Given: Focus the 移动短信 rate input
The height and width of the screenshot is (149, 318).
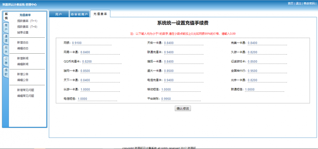Looking at the screenshot, I should [181, 90].
